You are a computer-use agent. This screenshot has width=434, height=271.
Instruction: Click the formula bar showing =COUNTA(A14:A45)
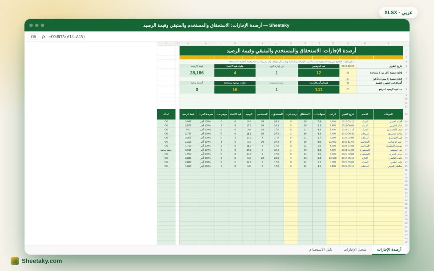point(67,36)
